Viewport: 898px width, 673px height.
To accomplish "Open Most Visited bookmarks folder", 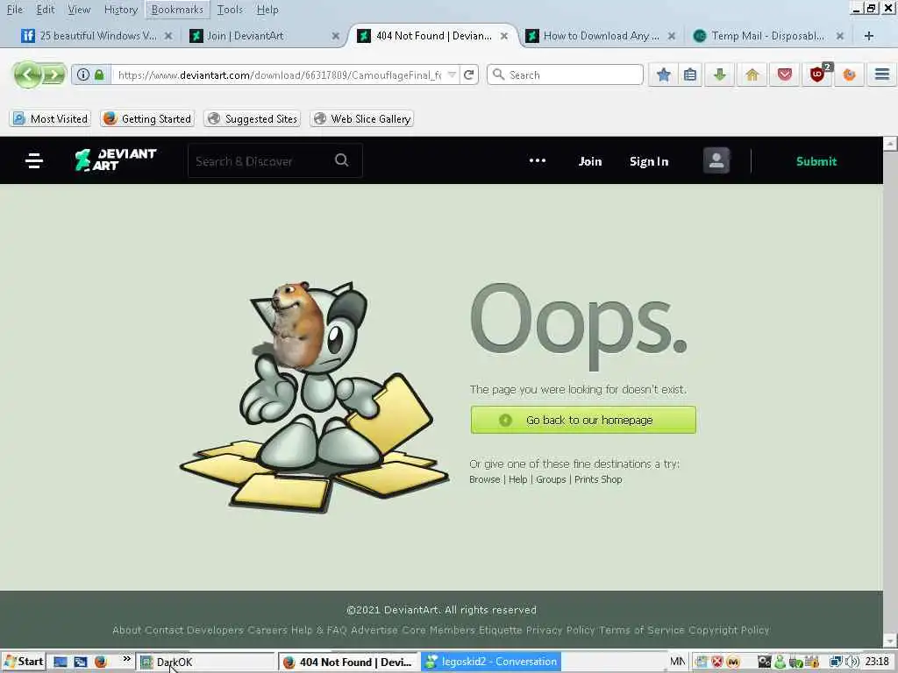I will pos(50,118).
